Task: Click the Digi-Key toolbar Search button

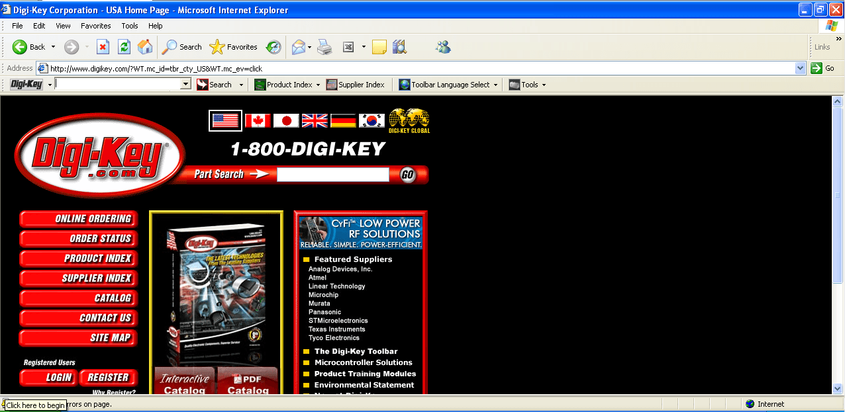Action: 214,85
